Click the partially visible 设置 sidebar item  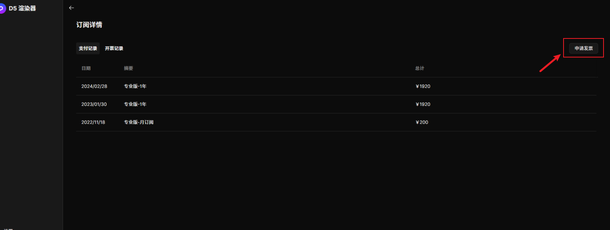pyautogui.click(x=8, y=228)
